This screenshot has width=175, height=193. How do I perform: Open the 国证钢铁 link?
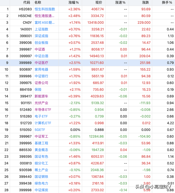[x=41, y=177]
